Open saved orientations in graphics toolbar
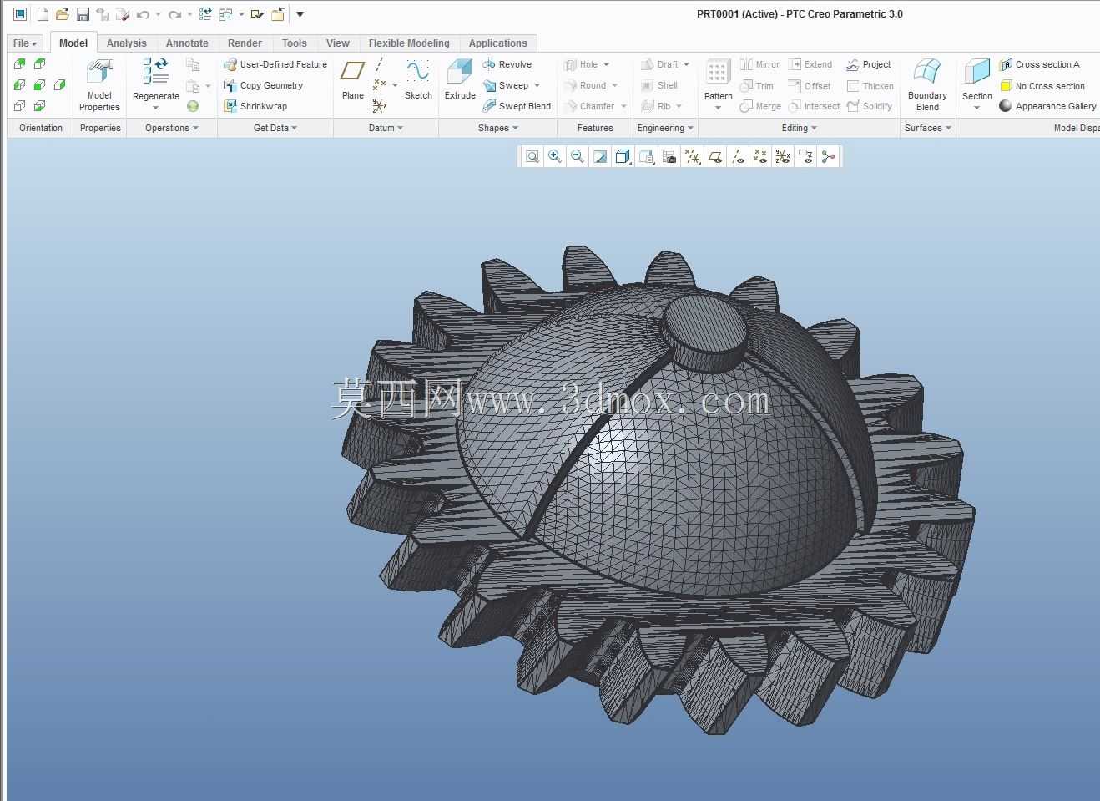1100x801 pixels. coord(646,156)
